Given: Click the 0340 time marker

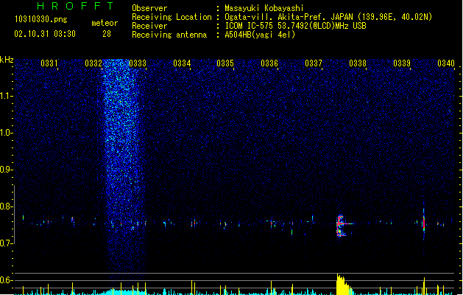Looking at the screenshot, I should click(x=446, y=63).
